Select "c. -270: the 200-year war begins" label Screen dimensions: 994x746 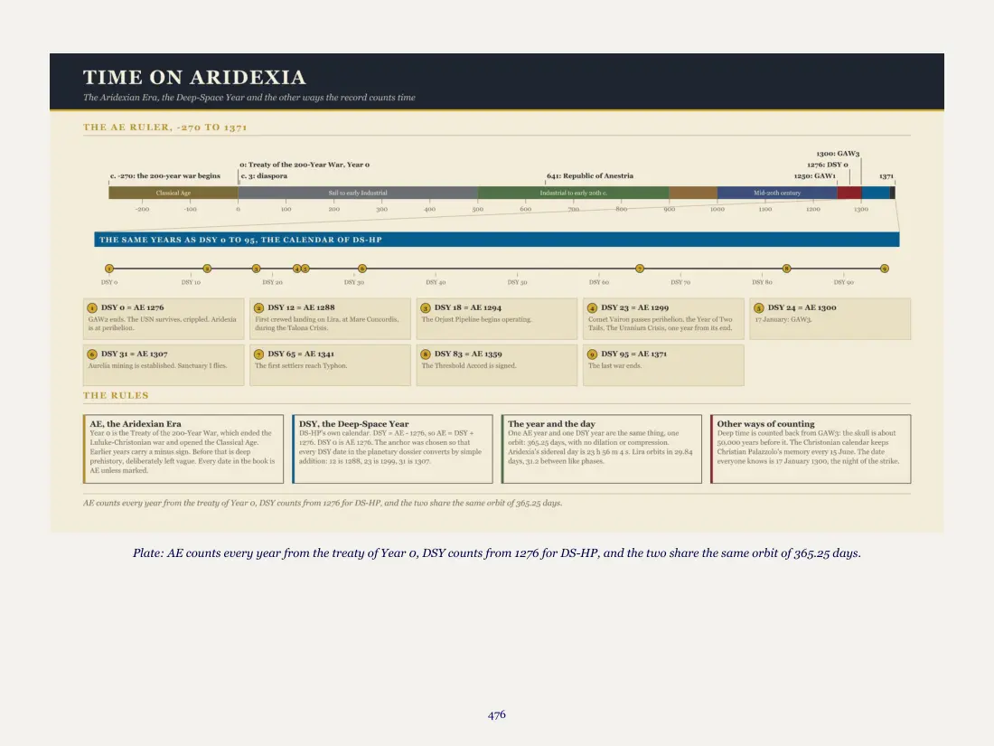point(164,175)
